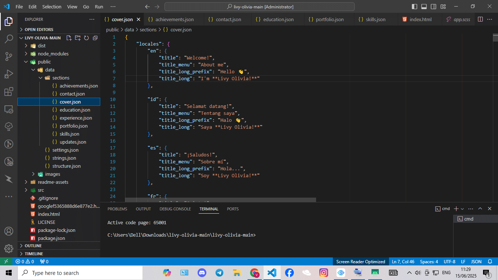
Task: Collapse the sections folder
Action: (x=40, y=77)
